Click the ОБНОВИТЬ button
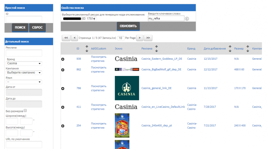This screenshot has width=268, height=149. pyautogui.click(x=128, y=26)
